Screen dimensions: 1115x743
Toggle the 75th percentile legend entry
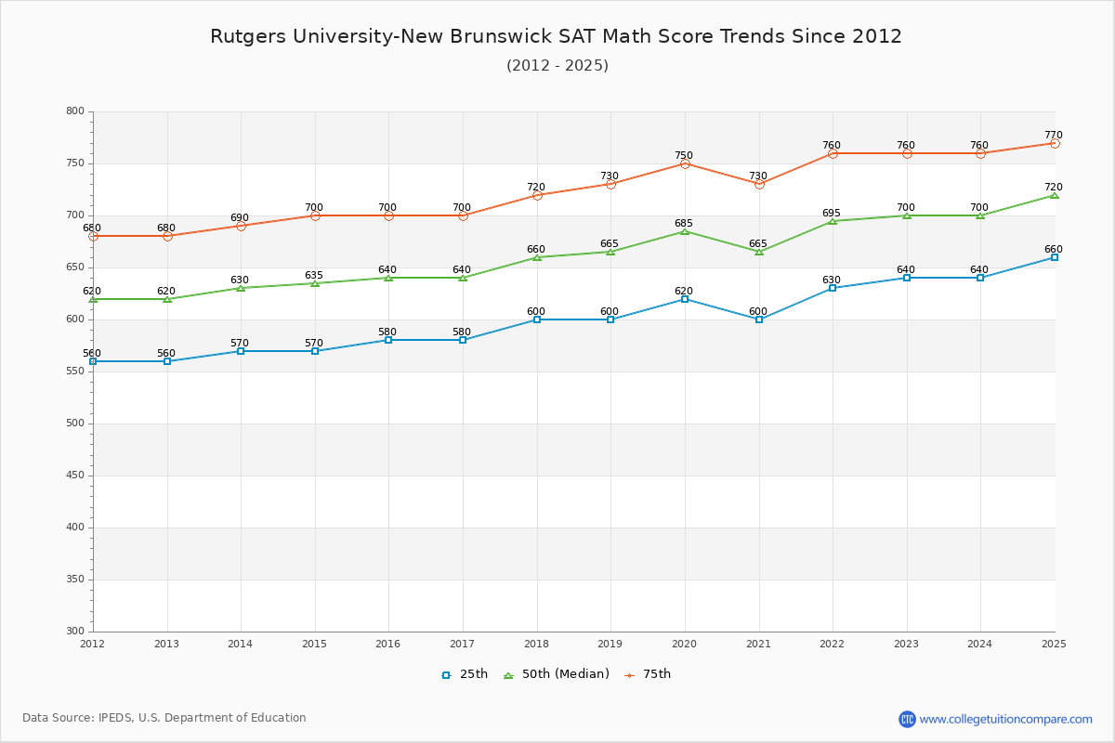[647, 674]
